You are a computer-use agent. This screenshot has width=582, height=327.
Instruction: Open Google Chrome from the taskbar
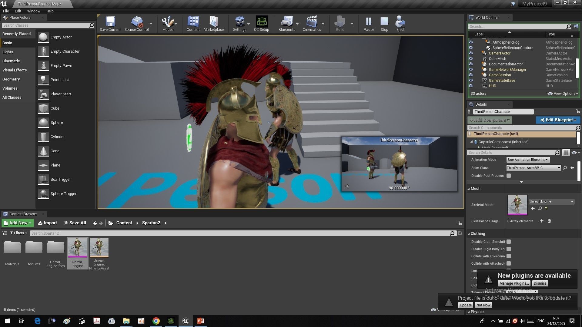(156, 321)
